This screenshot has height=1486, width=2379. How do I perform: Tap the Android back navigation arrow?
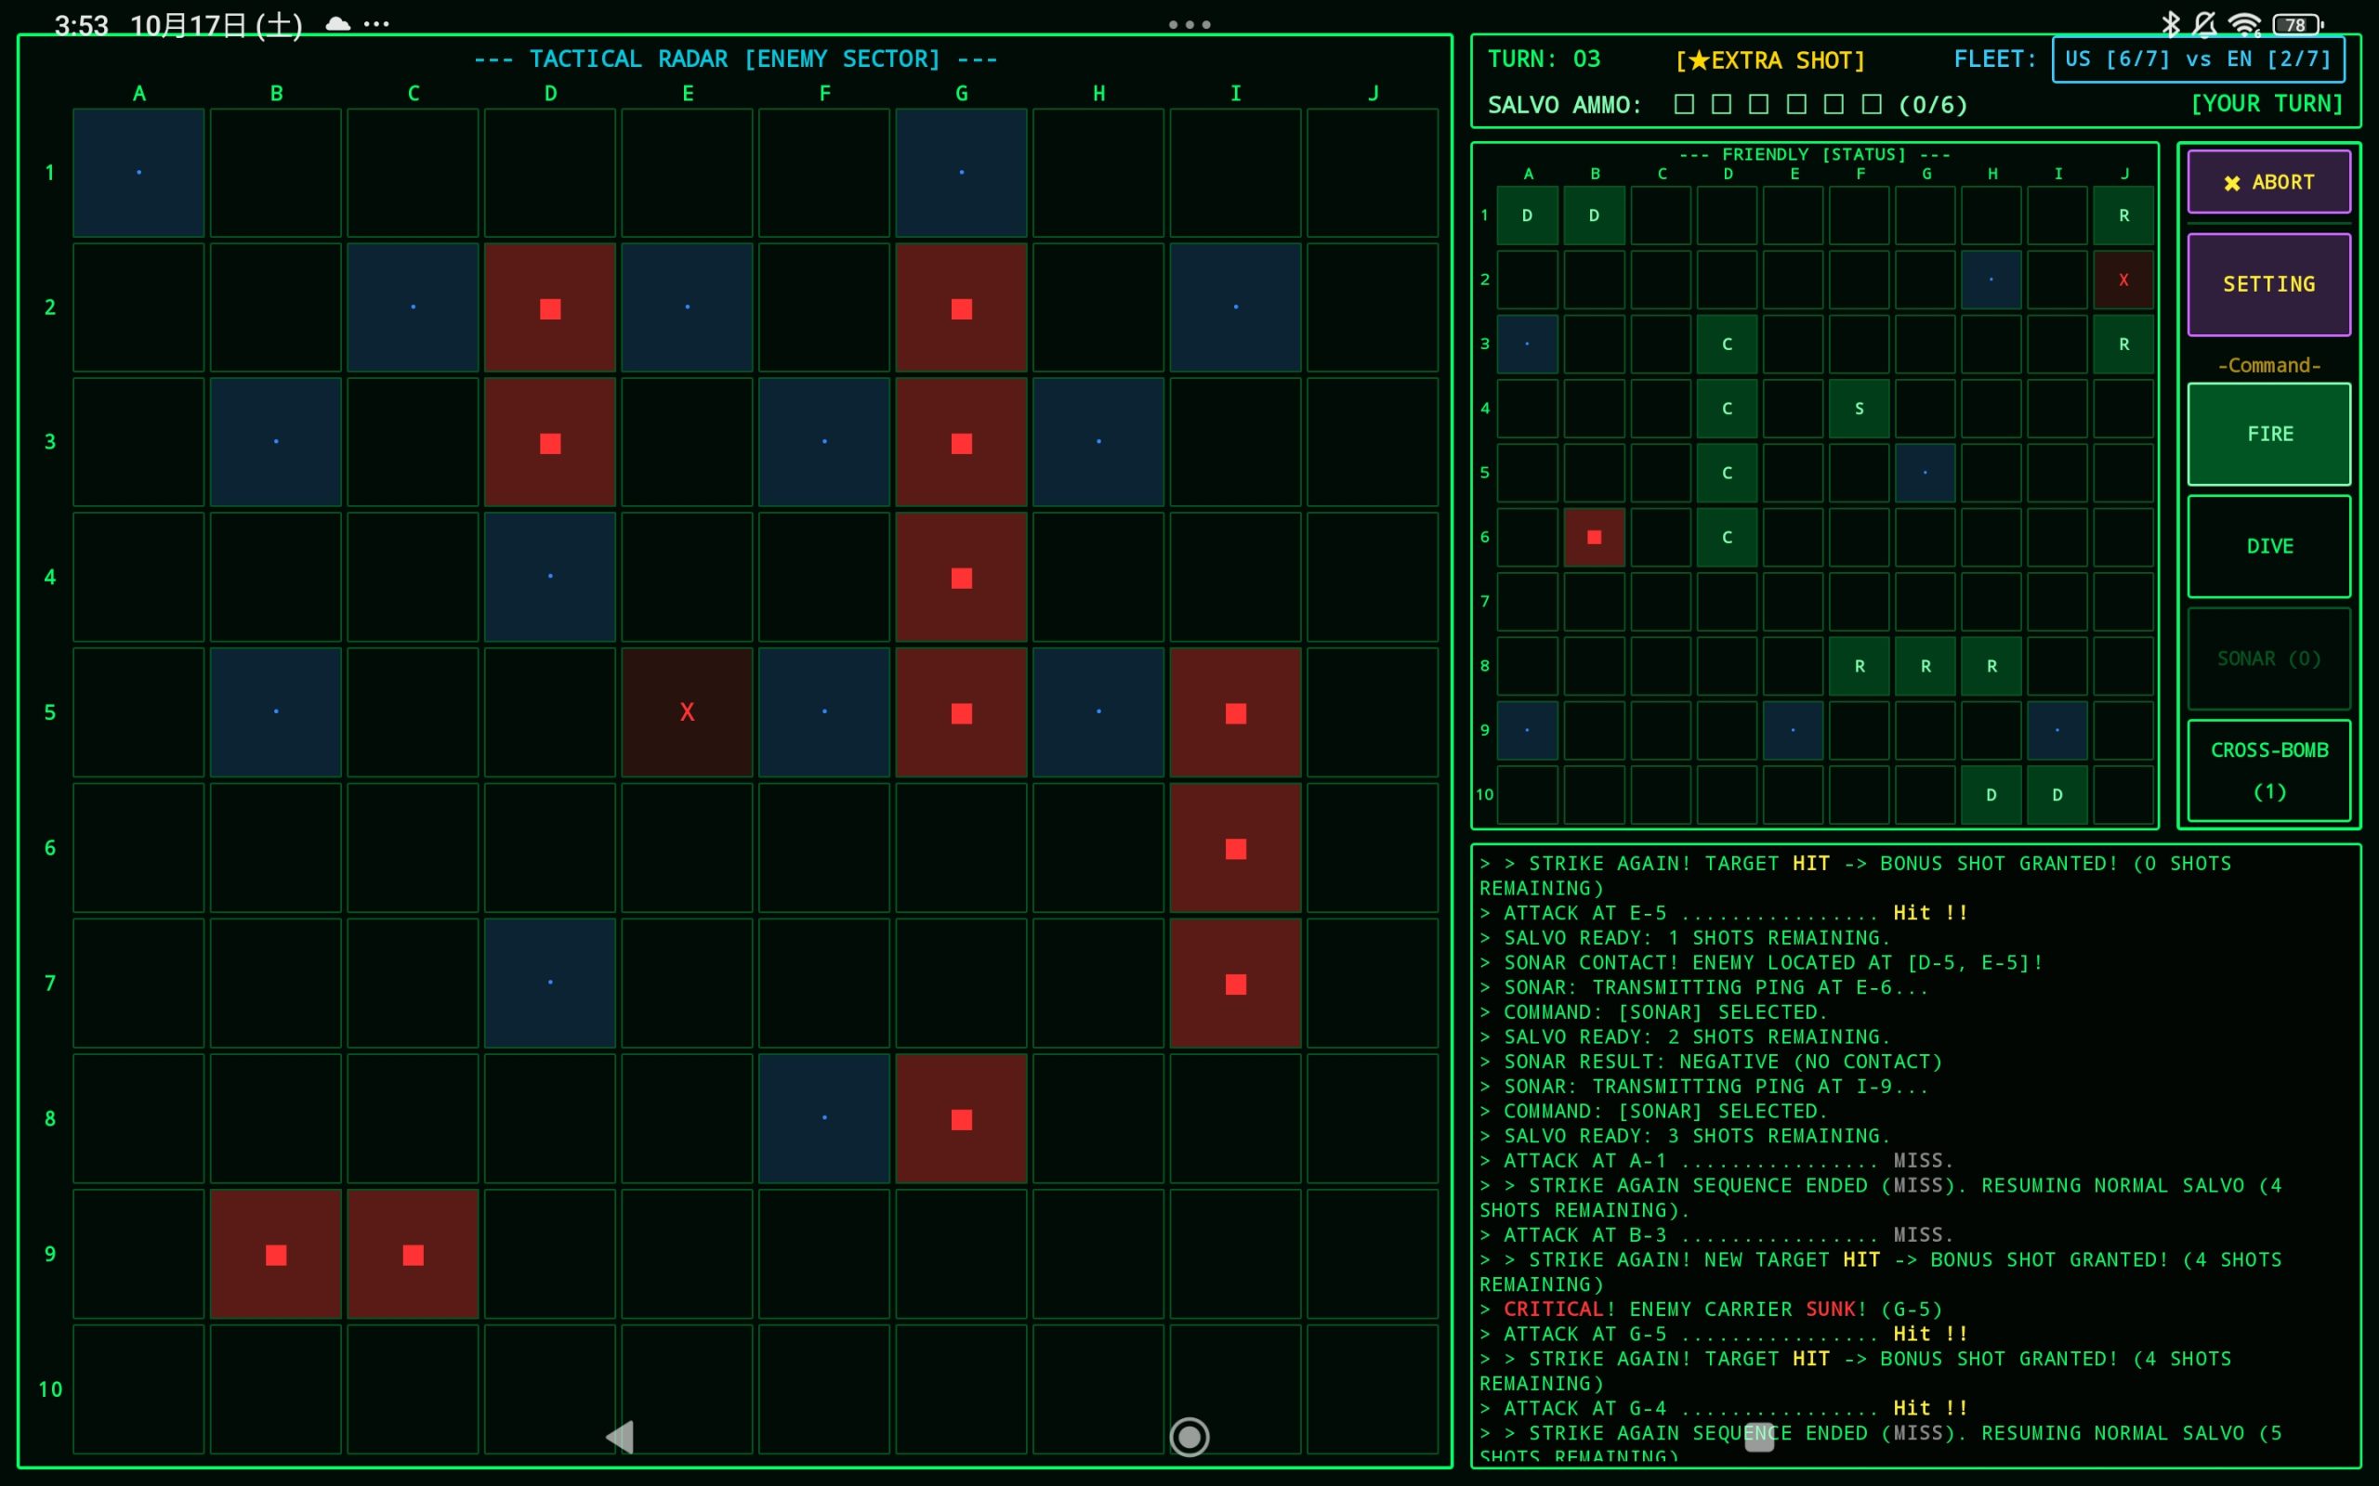(x=621, y=1437)
